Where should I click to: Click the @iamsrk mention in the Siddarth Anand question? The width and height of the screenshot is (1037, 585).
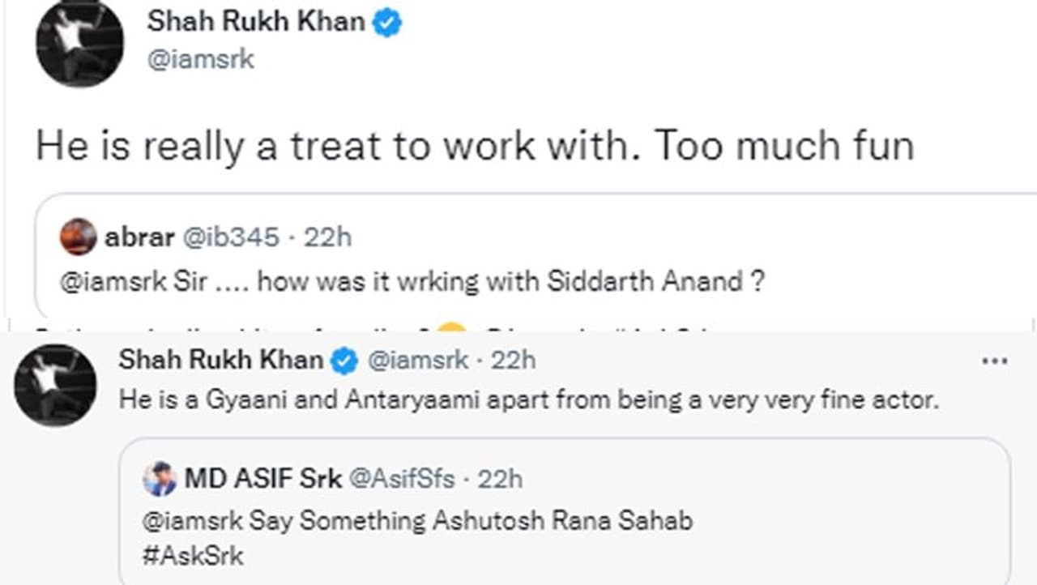coord(100,282)
